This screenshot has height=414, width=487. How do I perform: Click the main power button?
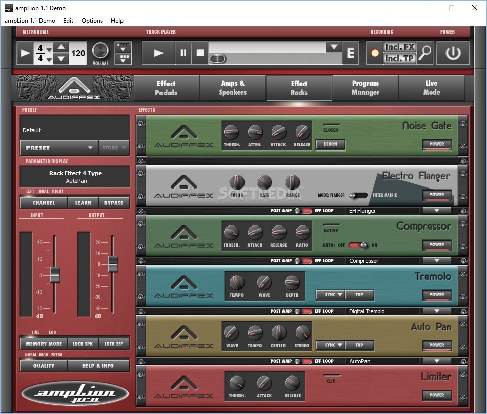[453, 53]
